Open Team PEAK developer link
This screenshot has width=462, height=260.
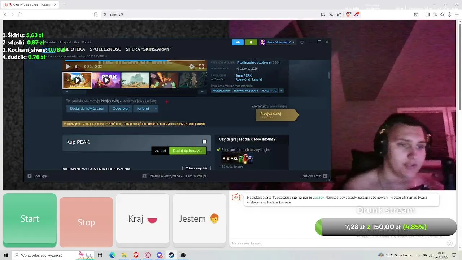pyautogui.click(x=244, y=75)
